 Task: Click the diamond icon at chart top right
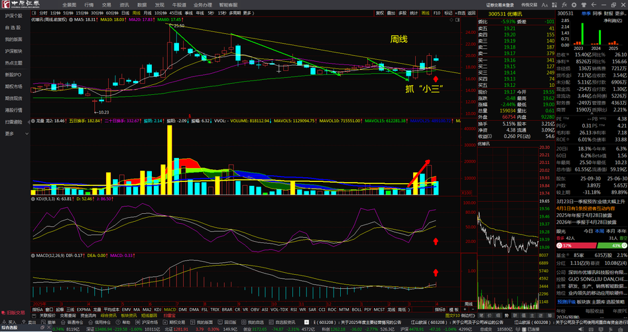452,20
